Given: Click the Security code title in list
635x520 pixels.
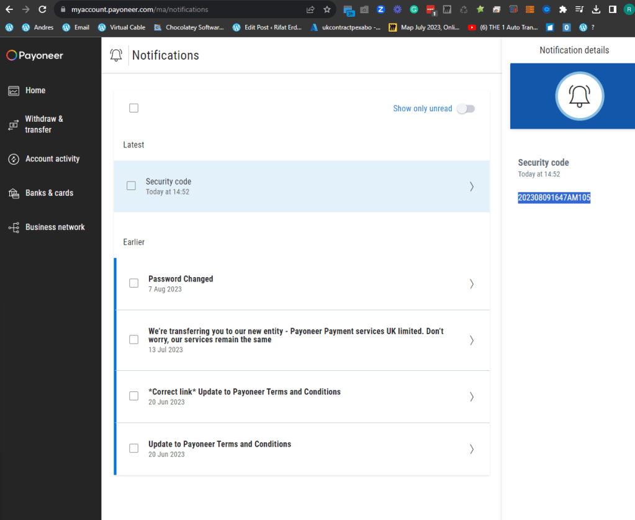Looking at the screenshot, I should point(168,181).
